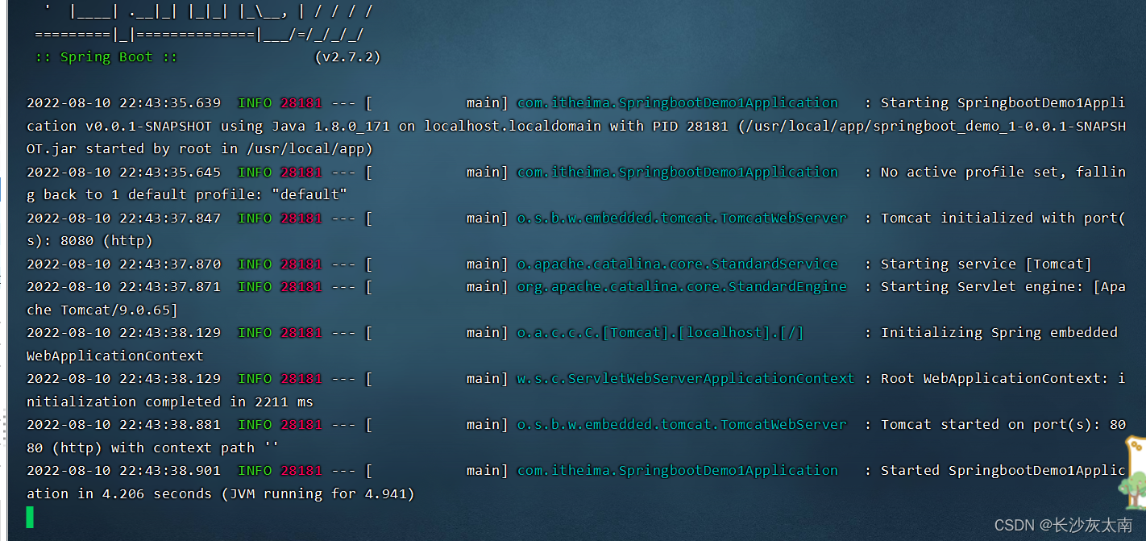
Task: Click message 'Starting Servlet engine: [Apa'
Action: point(1003,286)
